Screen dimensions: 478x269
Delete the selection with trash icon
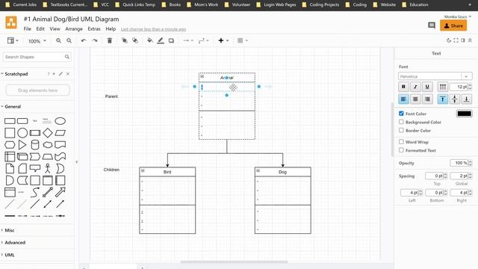coord(110,40)
